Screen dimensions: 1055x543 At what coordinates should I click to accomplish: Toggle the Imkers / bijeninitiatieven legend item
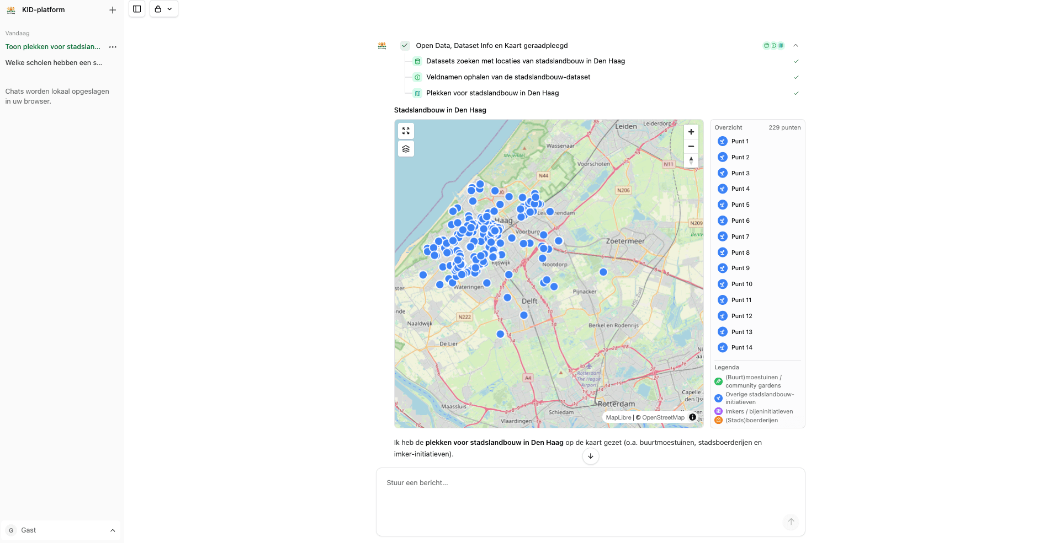point(759,411)
